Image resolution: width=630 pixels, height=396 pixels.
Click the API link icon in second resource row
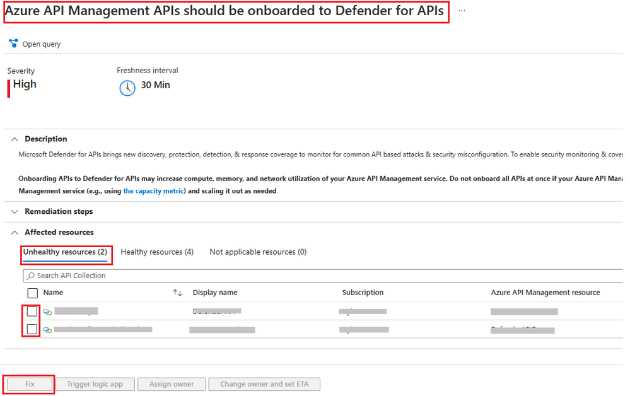pyautogui.click(x=47, y=330)
